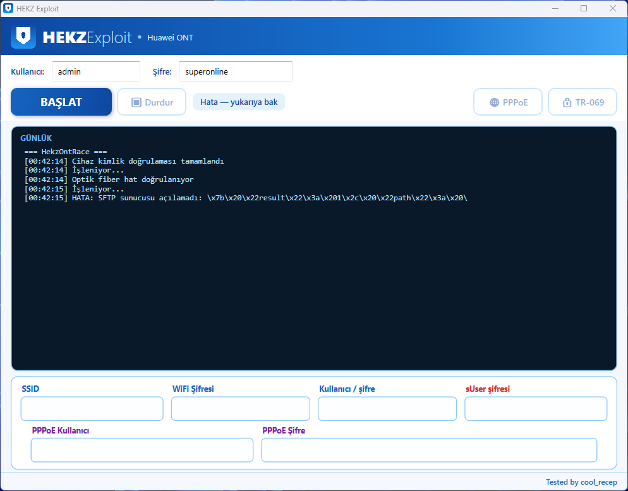Click the purple 'PPPoE Şifre' label

coord(284,430)
